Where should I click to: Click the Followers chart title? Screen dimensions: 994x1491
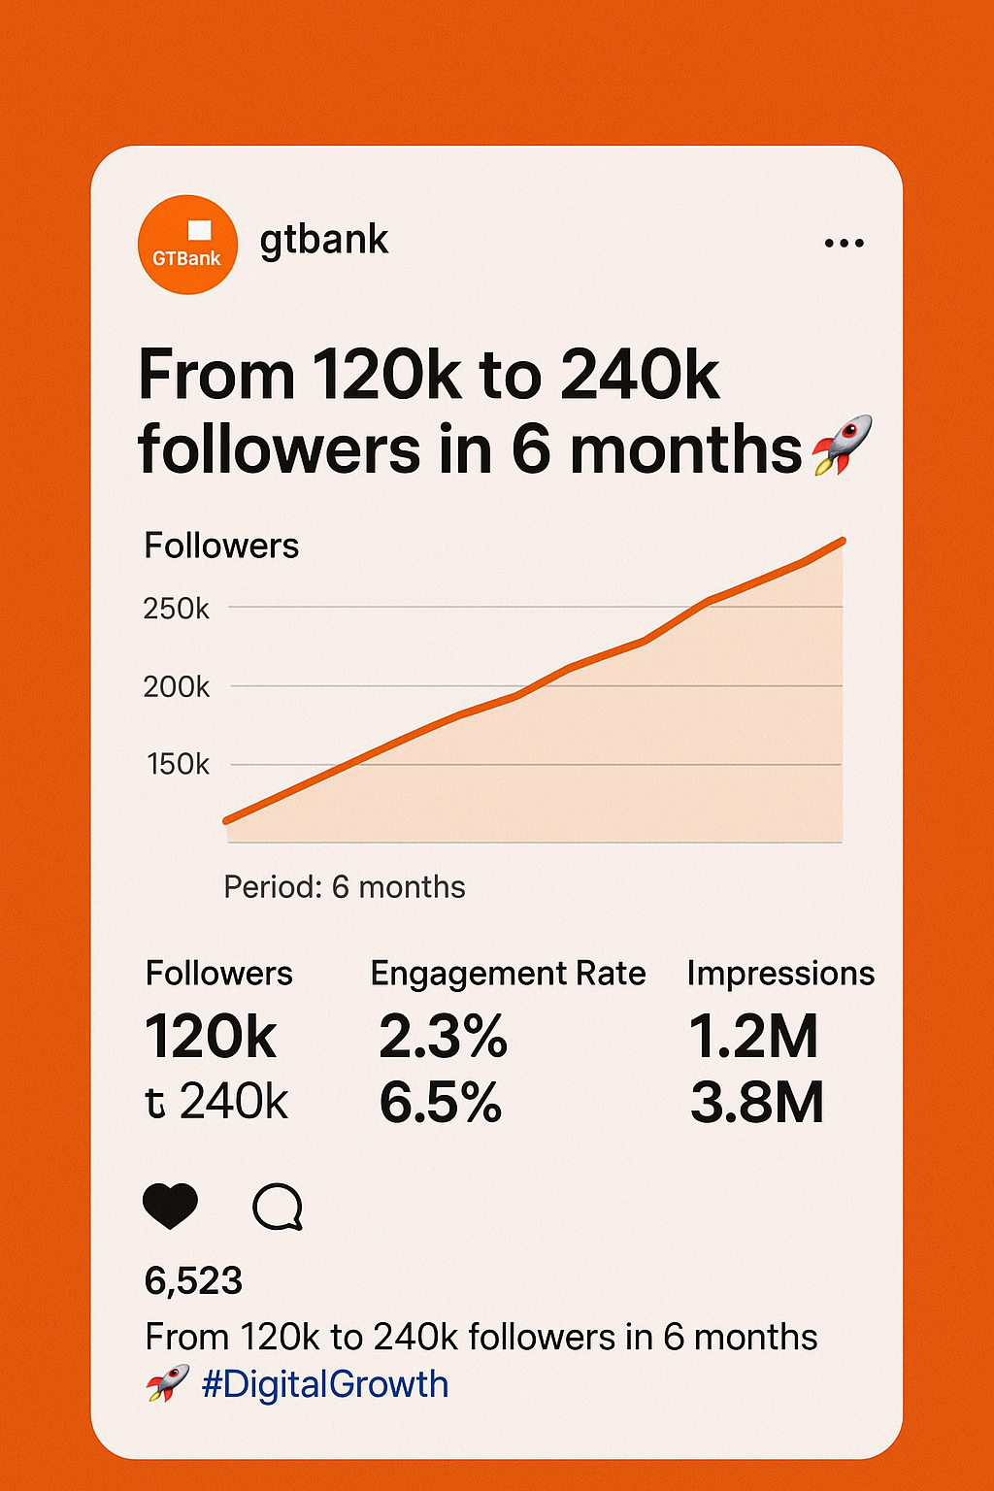click(x=221, y=546)
